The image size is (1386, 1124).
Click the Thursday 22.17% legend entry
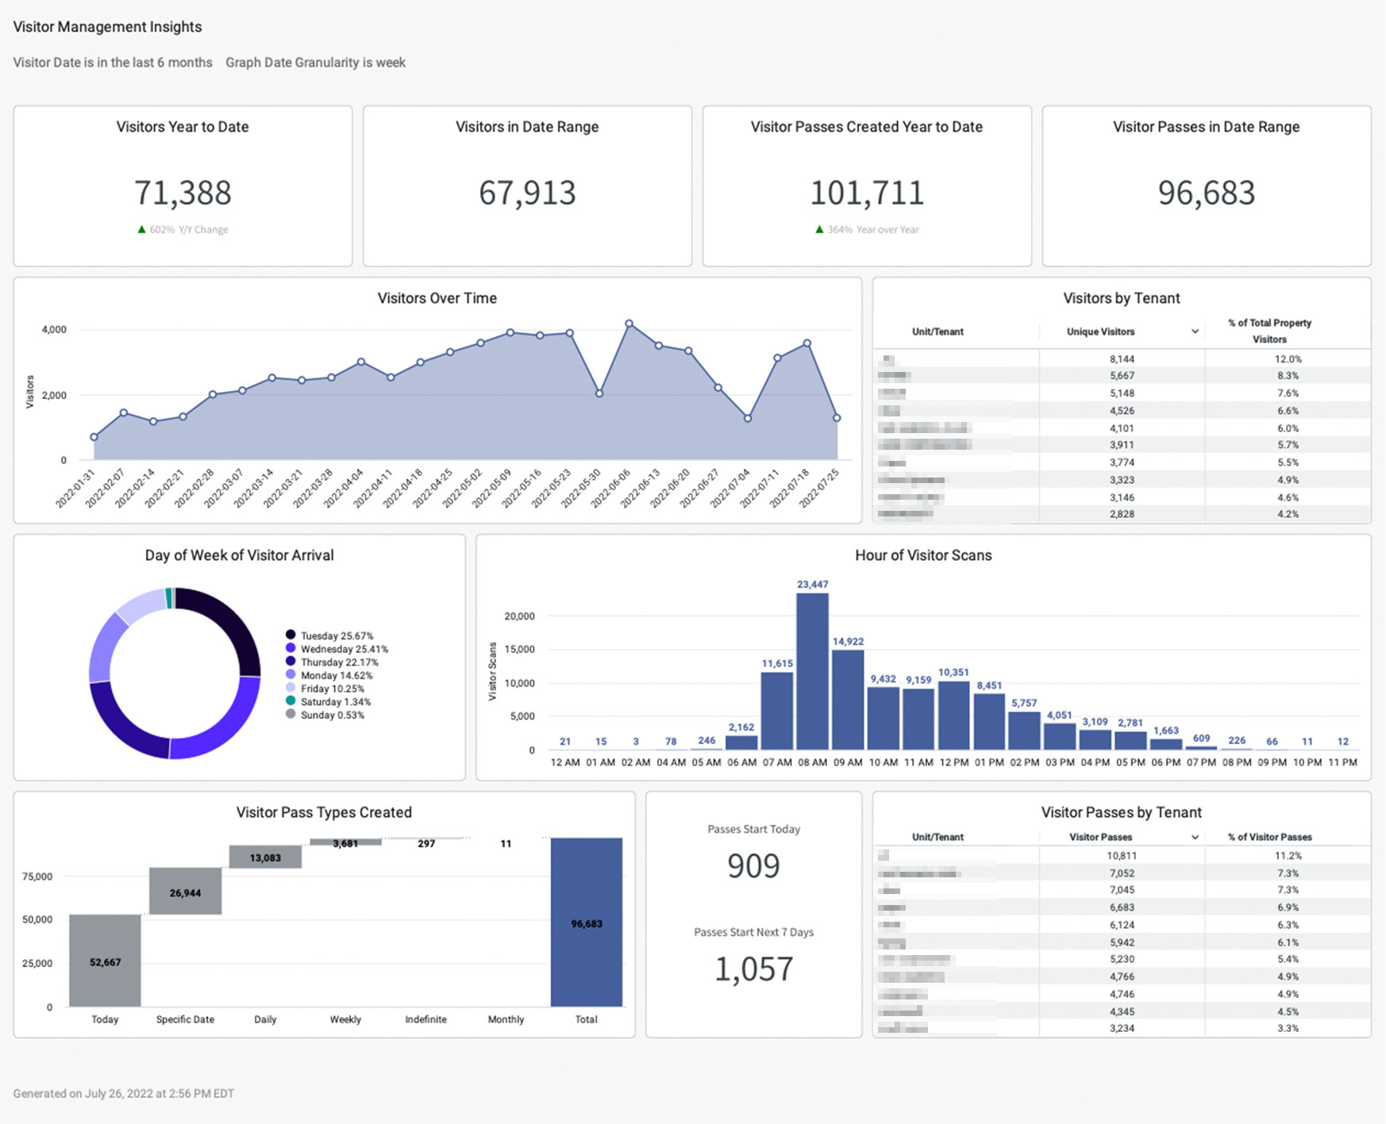click(x=333, y=662)
